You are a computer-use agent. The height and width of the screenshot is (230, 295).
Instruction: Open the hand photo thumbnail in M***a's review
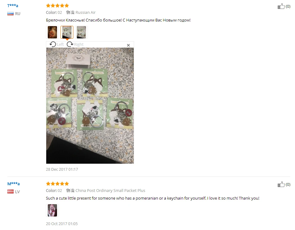click(52, 210)
